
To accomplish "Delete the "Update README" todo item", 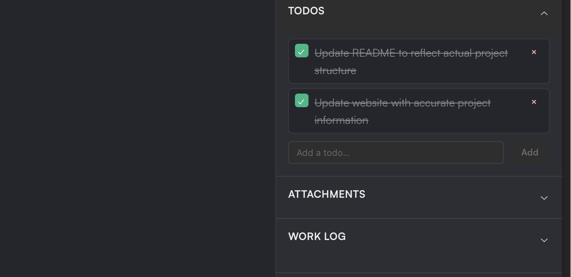I will (534, 52).
